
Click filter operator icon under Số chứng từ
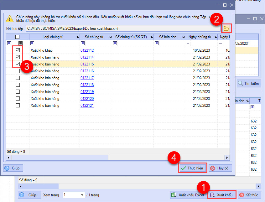pos(83,43)
